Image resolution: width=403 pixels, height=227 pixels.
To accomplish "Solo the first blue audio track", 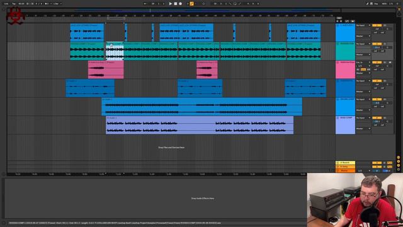I will 385,25.
